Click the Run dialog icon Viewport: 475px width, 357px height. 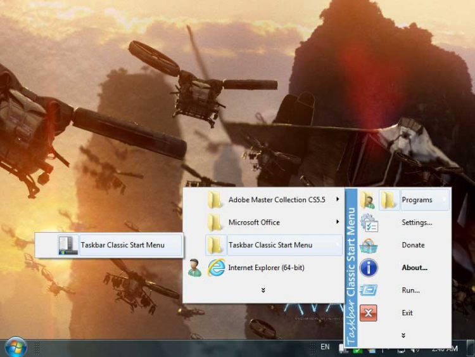[x=369, y=290]
